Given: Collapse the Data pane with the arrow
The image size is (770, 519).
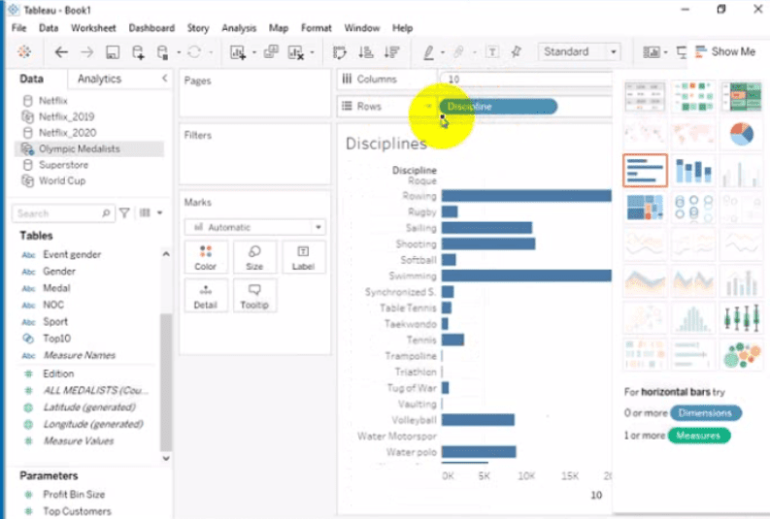Looking at the screenshot, I should click(164, 79).
